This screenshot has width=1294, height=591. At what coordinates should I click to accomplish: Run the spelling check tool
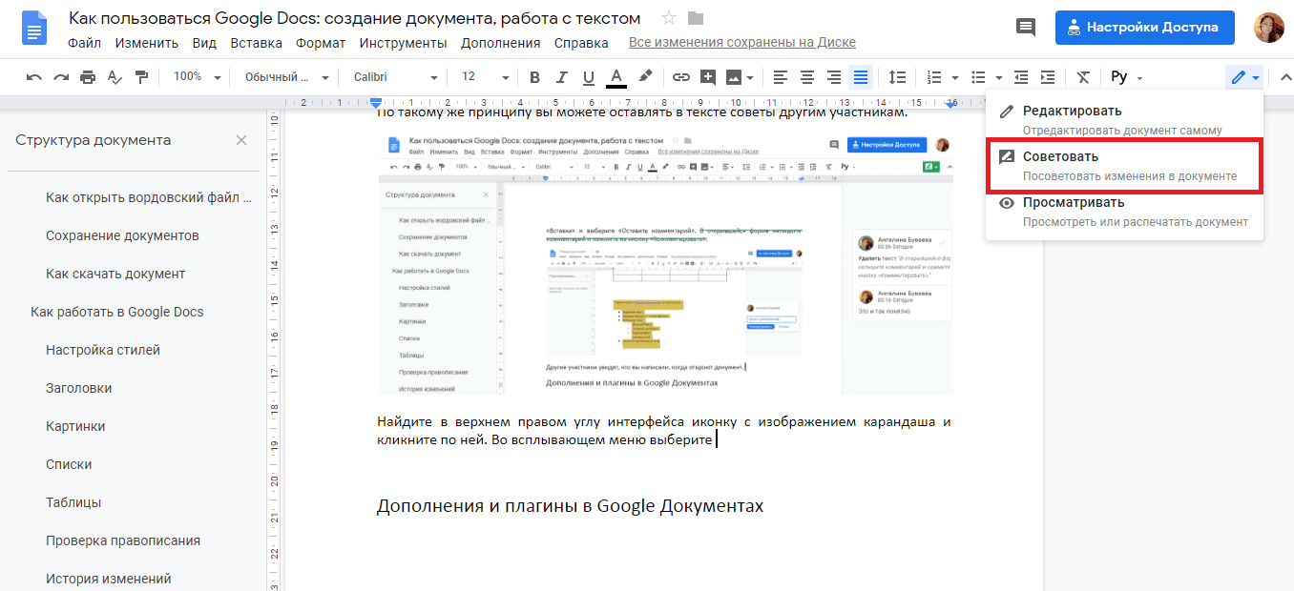115,77
